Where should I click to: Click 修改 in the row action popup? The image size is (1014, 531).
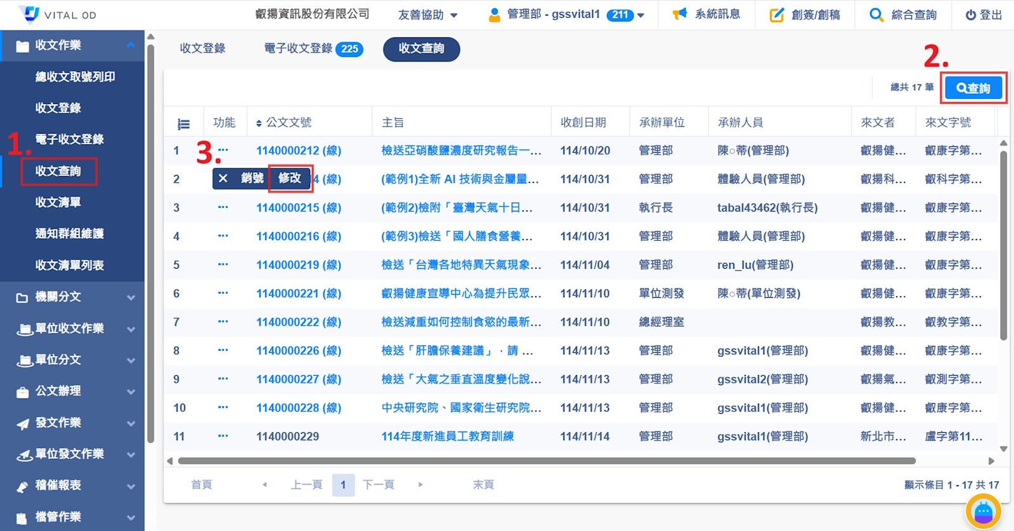290,179
